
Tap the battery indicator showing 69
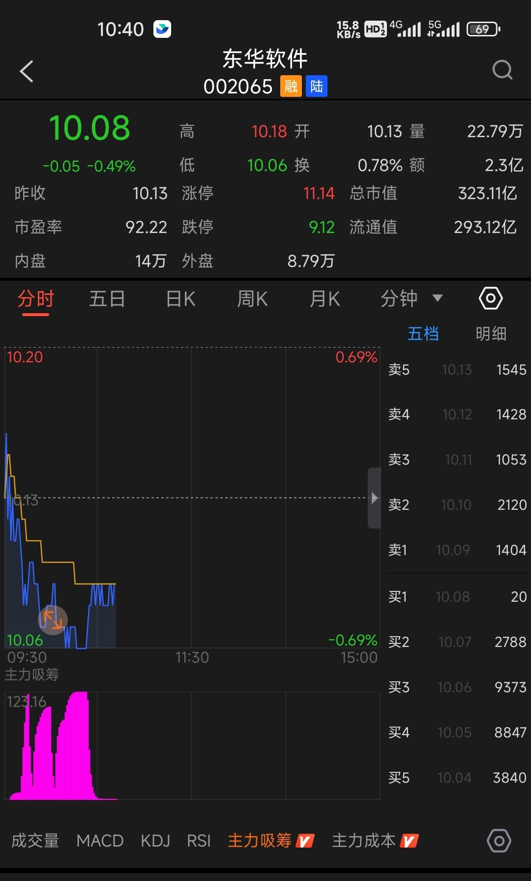click(483, 29)
